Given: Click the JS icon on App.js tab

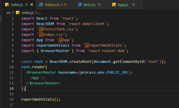Looking at the screenshot, I should point(114,5).
